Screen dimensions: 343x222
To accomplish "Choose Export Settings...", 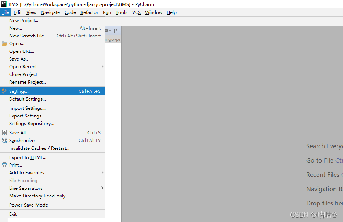I will 53,116.
